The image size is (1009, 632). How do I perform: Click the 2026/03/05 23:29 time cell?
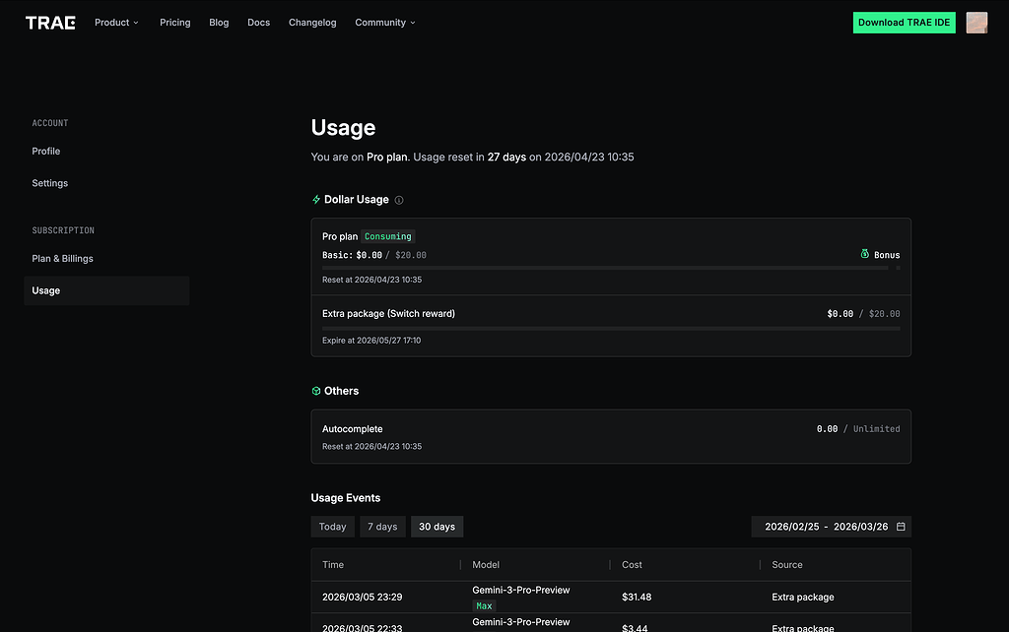(363, 598)
